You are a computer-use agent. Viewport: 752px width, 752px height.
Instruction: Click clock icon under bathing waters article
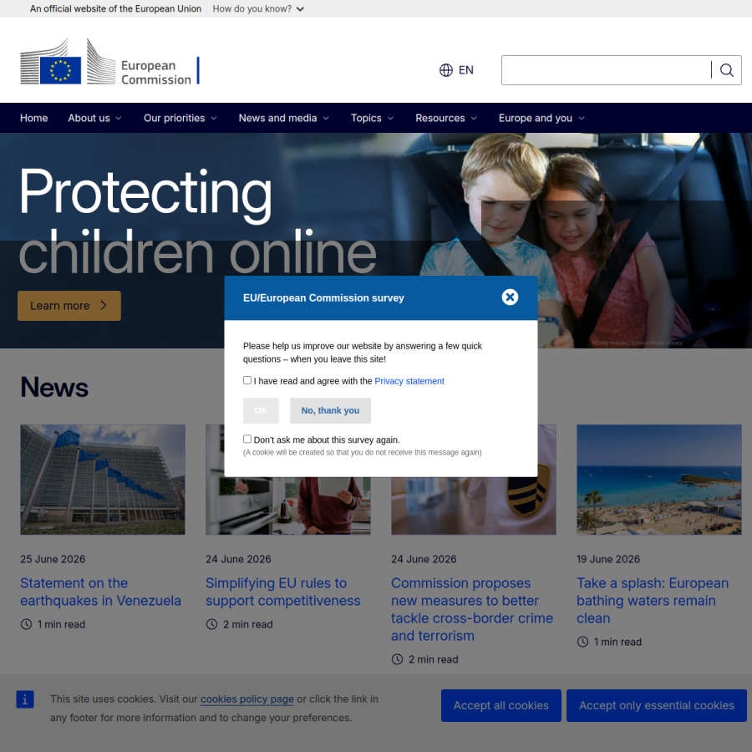point(582,642)
